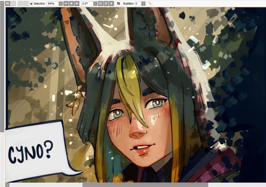Click the horizontal scrollbar left arrow

(7, 185)
